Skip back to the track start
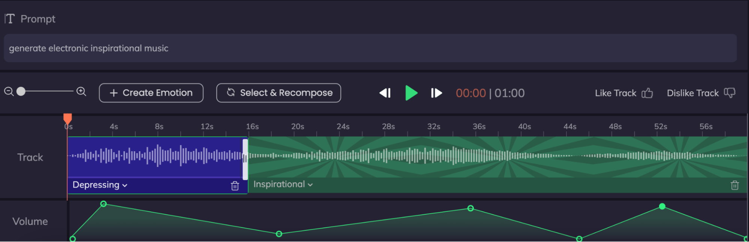The width and height of the screenshot is (749, 242). click(385, 93)
